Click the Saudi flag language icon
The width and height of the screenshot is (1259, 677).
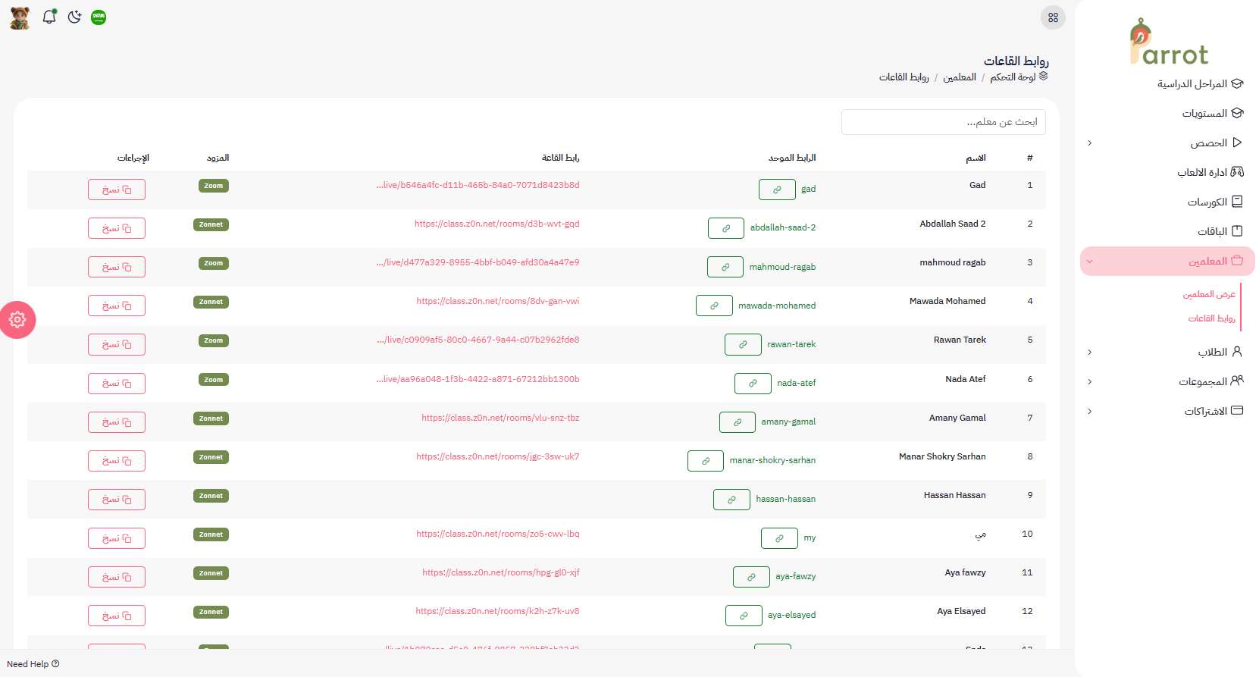tap(99, 17)
